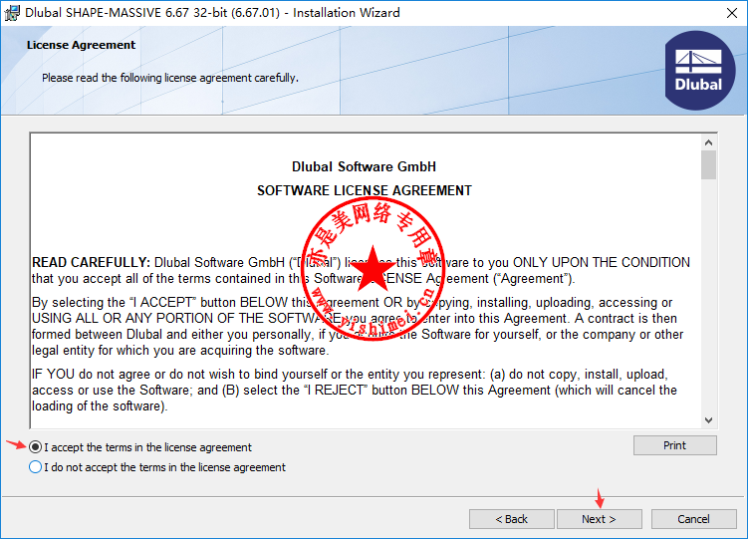
Task: Click the "SOFTWARE LICENSE AGREEMENT" heading
Action: (364, 191)
